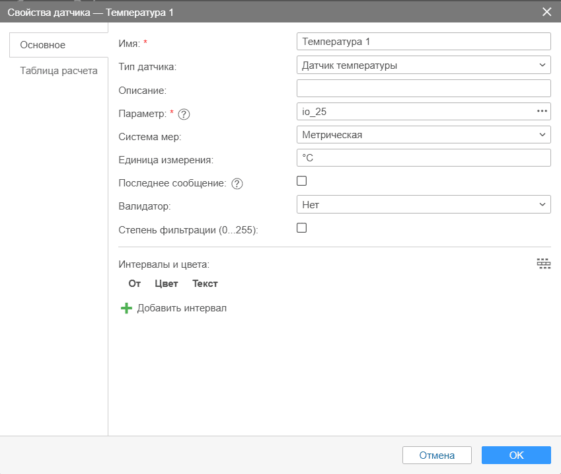Open the Система мер dropdown
This screenshot has height=474, width=561.
[424, 135]
